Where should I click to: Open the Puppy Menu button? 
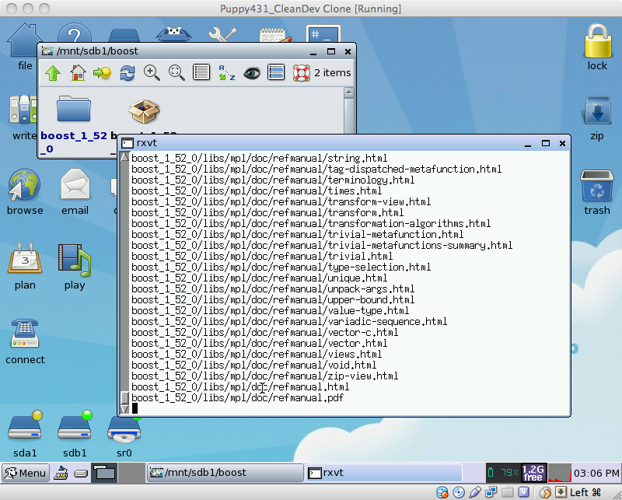point(26,472)
